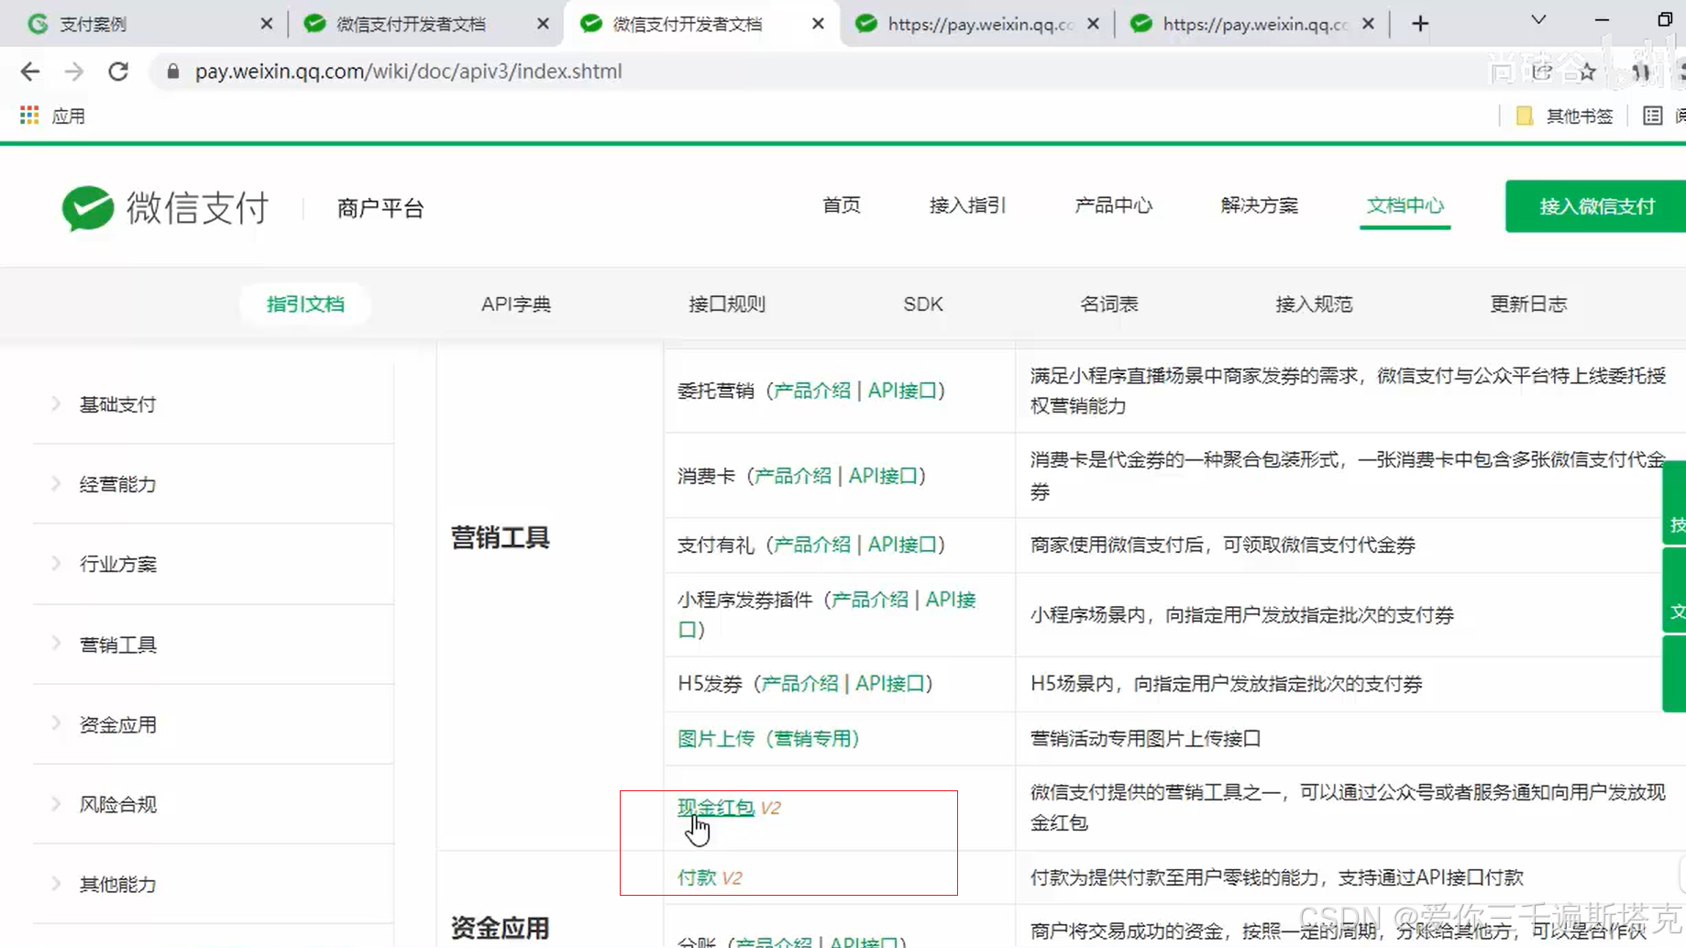Image resolution: width=1686 pixels, height=948 pixels.
Task: Open the 应用 apps grid shortcut
Action: coord(28,115)
